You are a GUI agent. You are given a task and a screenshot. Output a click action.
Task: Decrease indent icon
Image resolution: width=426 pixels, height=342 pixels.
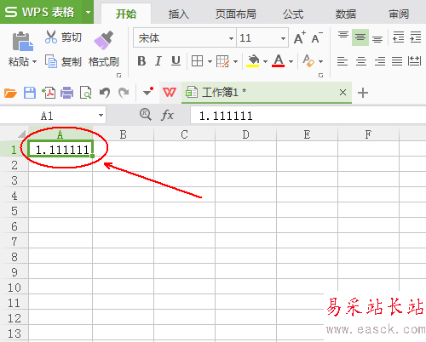pos(398,37)
